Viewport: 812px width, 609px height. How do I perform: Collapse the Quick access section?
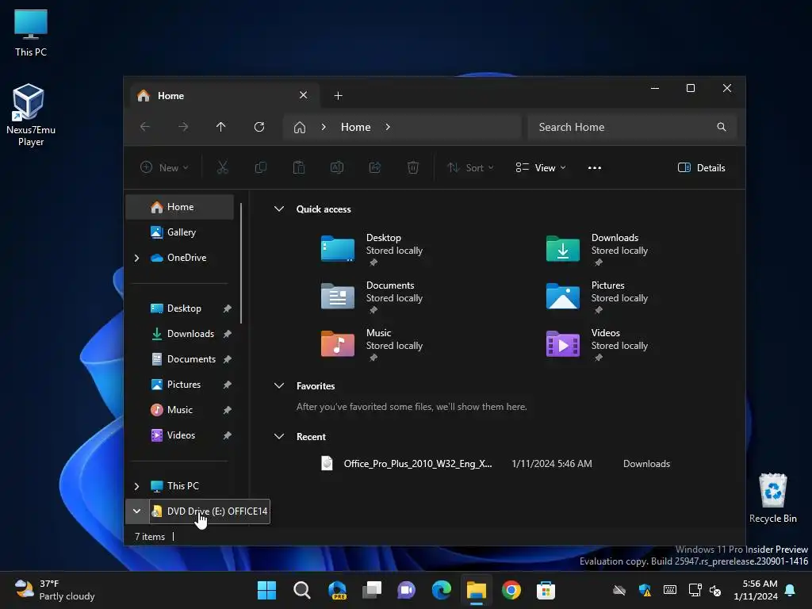click(278, 209)
